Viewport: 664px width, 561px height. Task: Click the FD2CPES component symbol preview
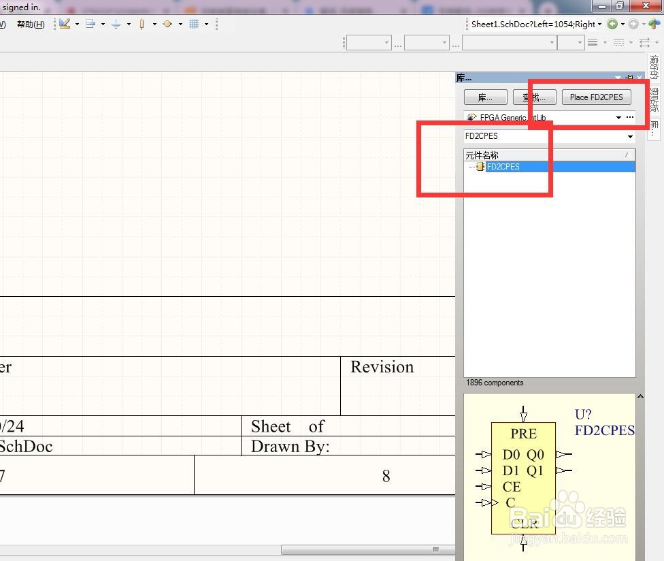(x=523, y=478)
